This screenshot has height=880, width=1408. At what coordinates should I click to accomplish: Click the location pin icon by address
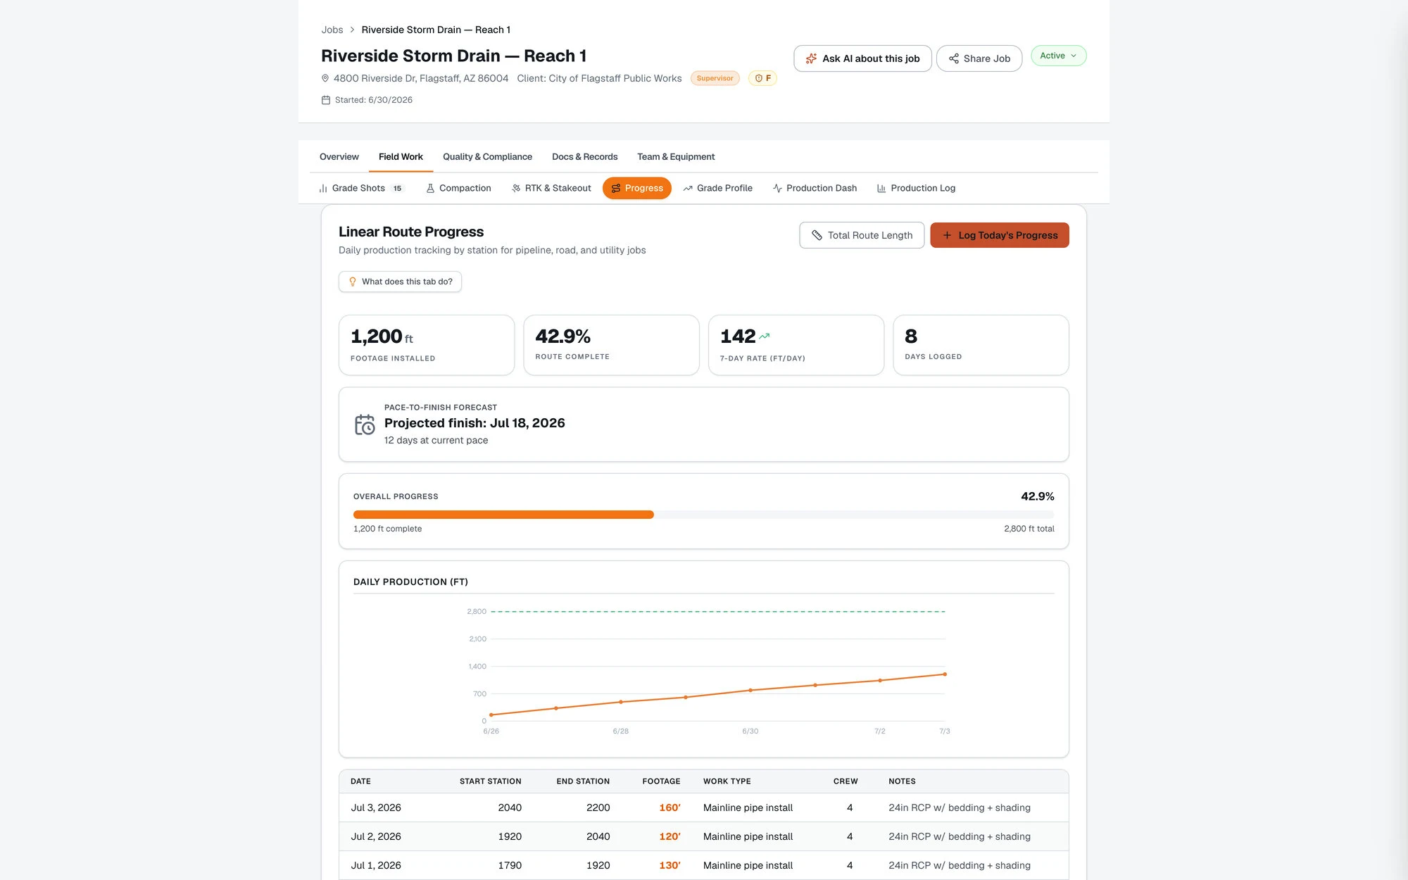coord(325,78)
